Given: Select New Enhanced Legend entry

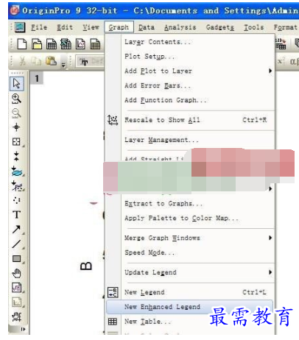Looking at the screenshot, I should (x=190, y=307).
